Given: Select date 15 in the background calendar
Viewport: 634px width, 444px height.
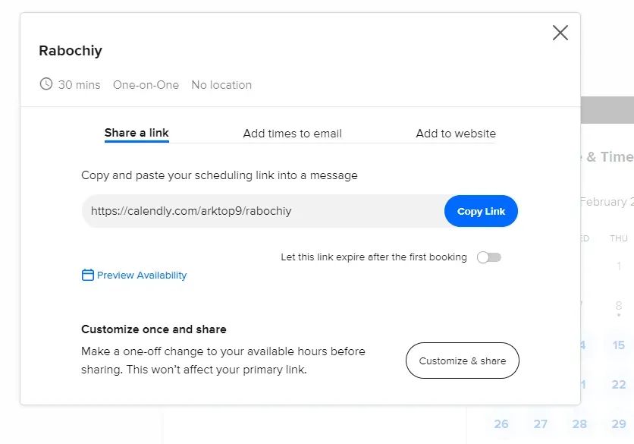Looking at the screenshot, I should point(619,345).
